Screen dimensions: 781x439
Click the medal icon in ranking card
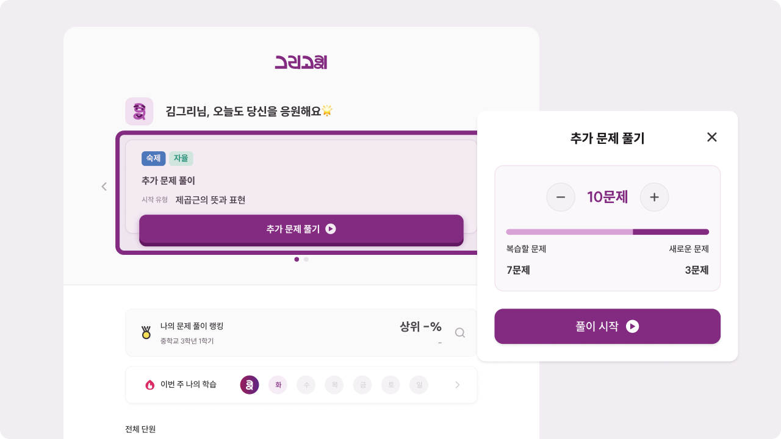point(146,332)
